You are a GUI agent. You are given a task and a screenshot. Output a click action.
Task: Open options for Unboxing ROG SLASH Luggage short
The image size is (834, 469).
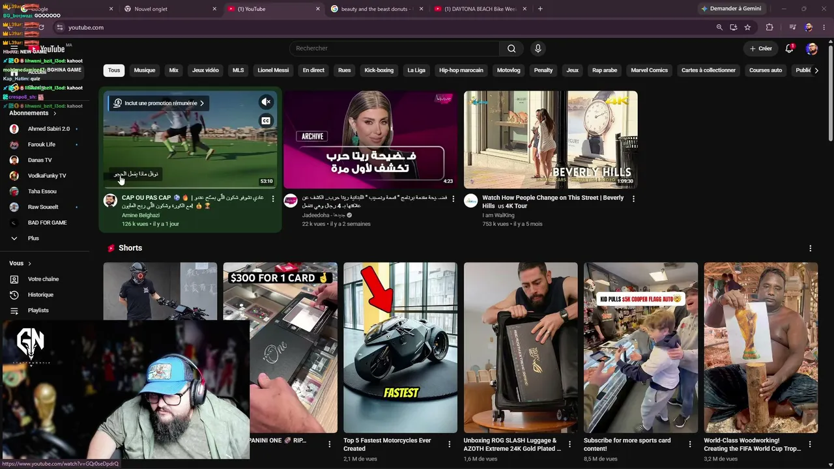pos(569,444)
